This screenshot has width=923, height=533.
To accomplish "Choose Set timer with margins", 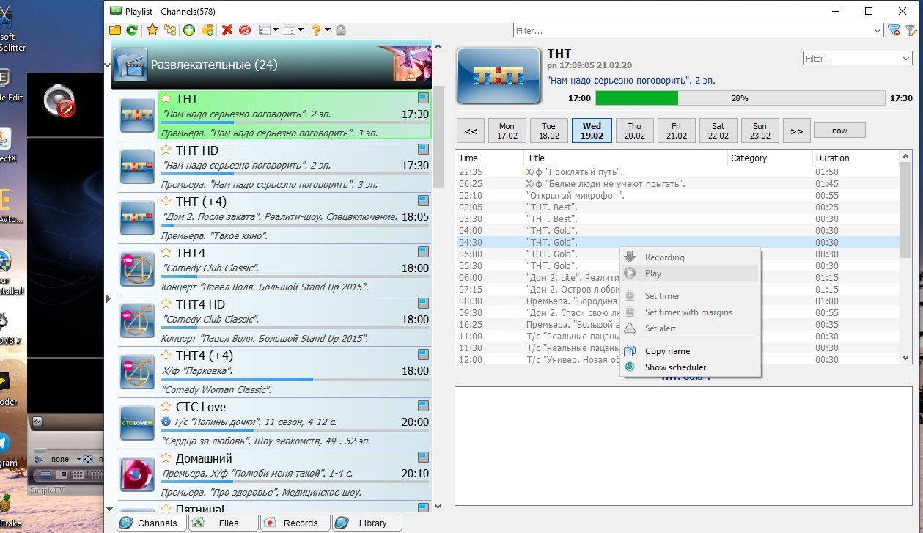I will (x=690, y=312).
